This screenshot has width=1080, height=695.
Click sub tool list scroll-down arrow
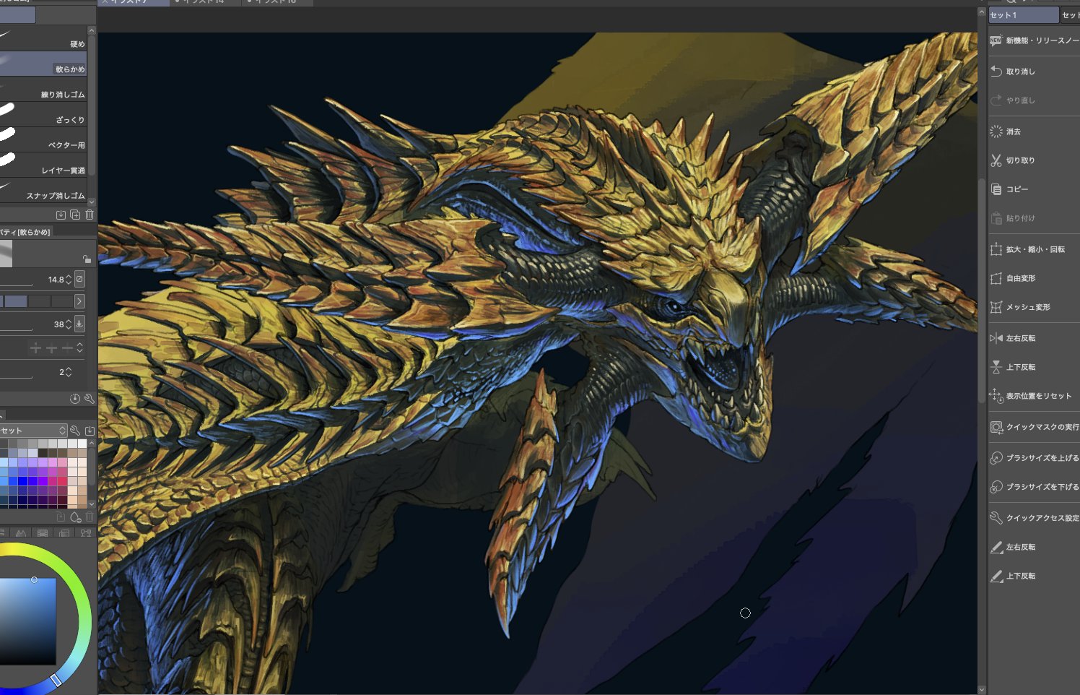91,202
